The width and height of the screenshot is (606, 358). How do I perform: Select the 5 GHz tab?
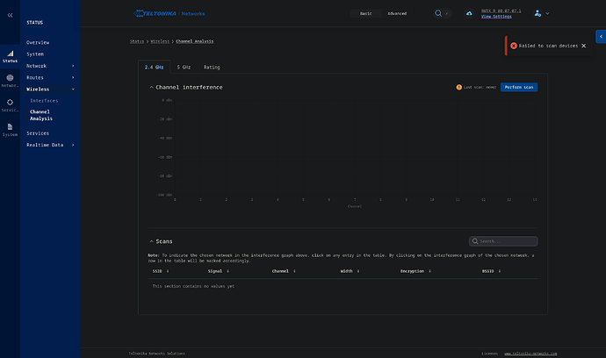[x=184, y=68]
